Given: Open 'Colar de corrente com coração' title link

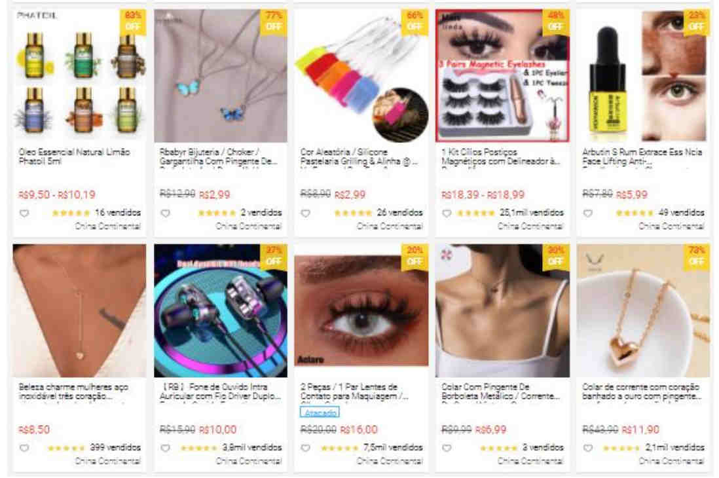Looking at the screenshot, I should [x=642, y=392].
